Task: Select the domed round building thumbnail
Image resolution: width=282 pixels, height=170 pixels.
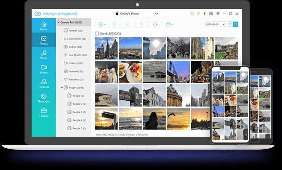Action: tap(178, 95)
